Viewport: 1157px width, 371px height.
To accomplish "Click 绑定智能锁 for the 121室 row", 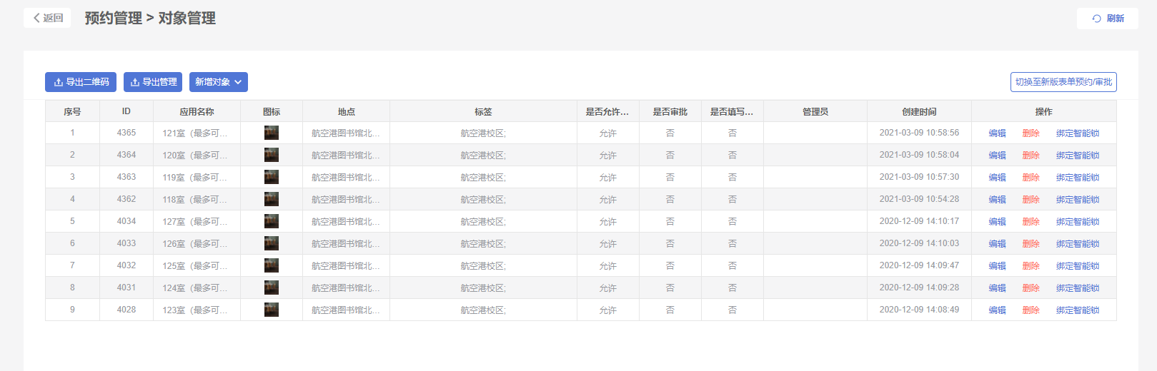I will pyautogui.click(x=1078, y=133).
